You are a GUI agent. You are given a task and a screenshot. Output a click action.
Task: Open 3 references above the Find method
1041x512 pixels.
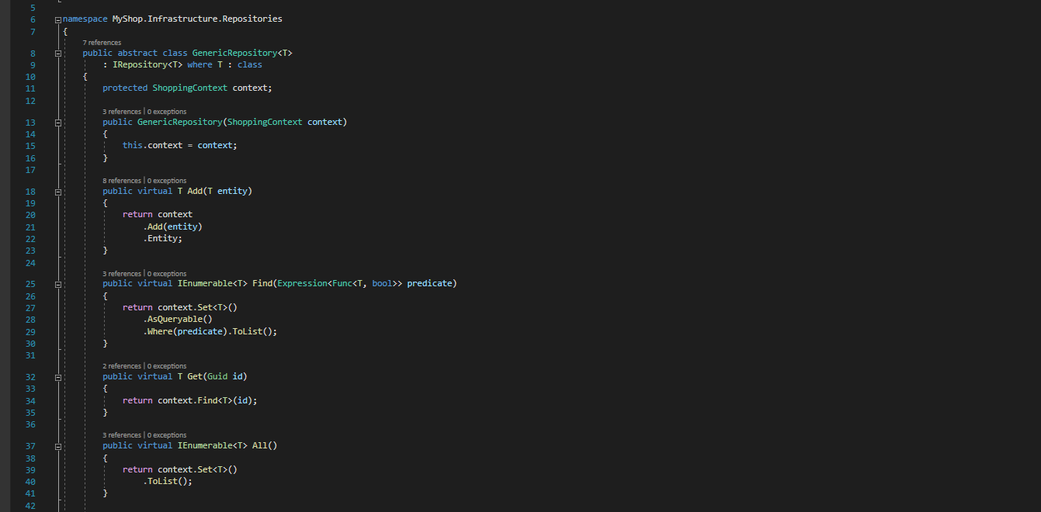[122, 274]
